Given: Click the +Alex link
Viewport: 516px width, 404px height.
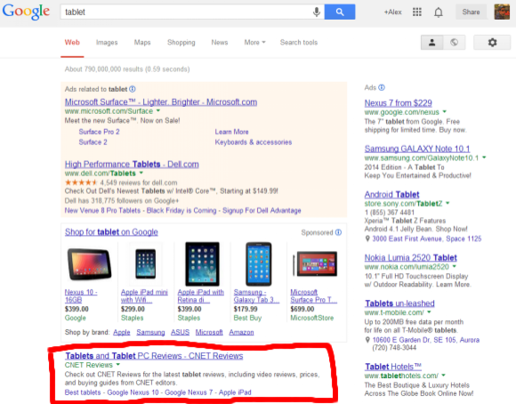Looking at the screenshot, I should tap(392, 12).
